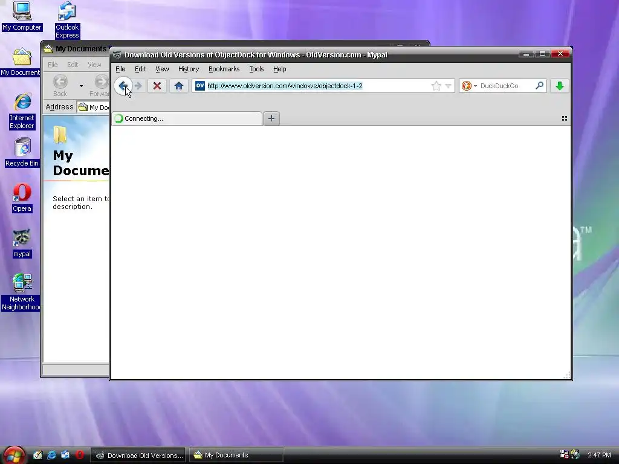Screen dimensions: 619x464
Task: Close the Mypal browser window
Action: coord(560,54)
